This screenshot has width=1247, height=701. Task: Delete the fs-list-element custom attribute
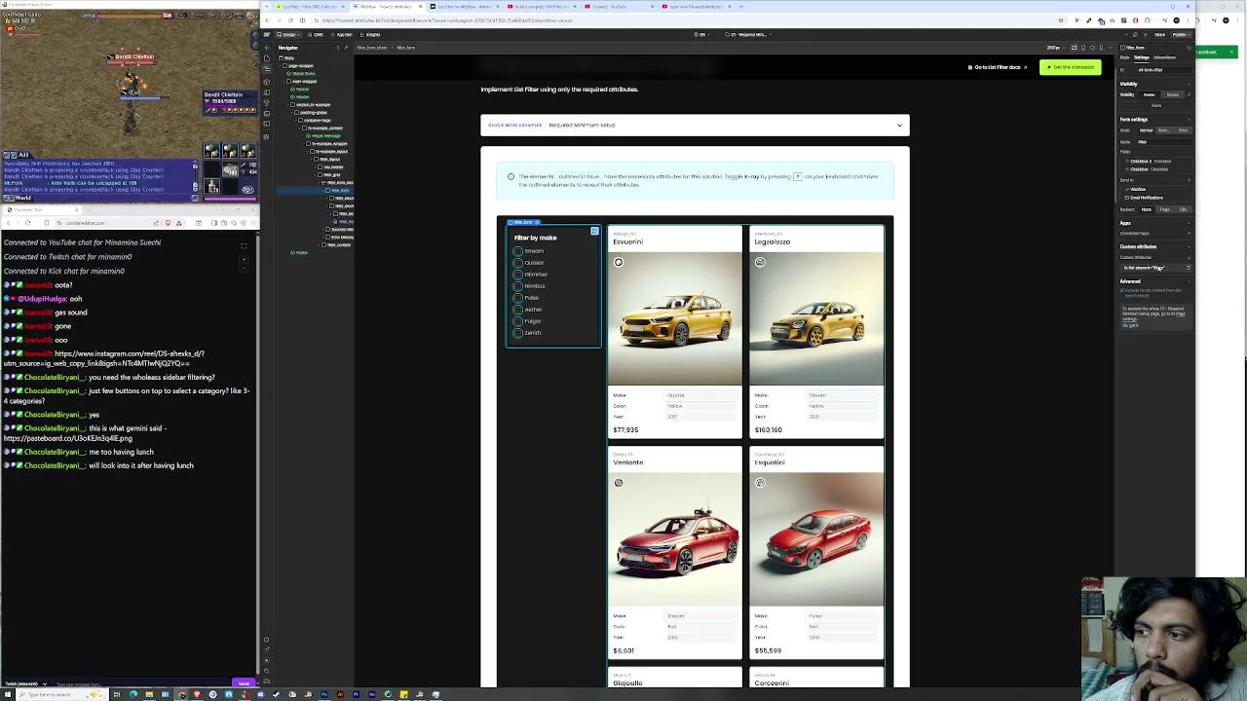[1189, 268]
